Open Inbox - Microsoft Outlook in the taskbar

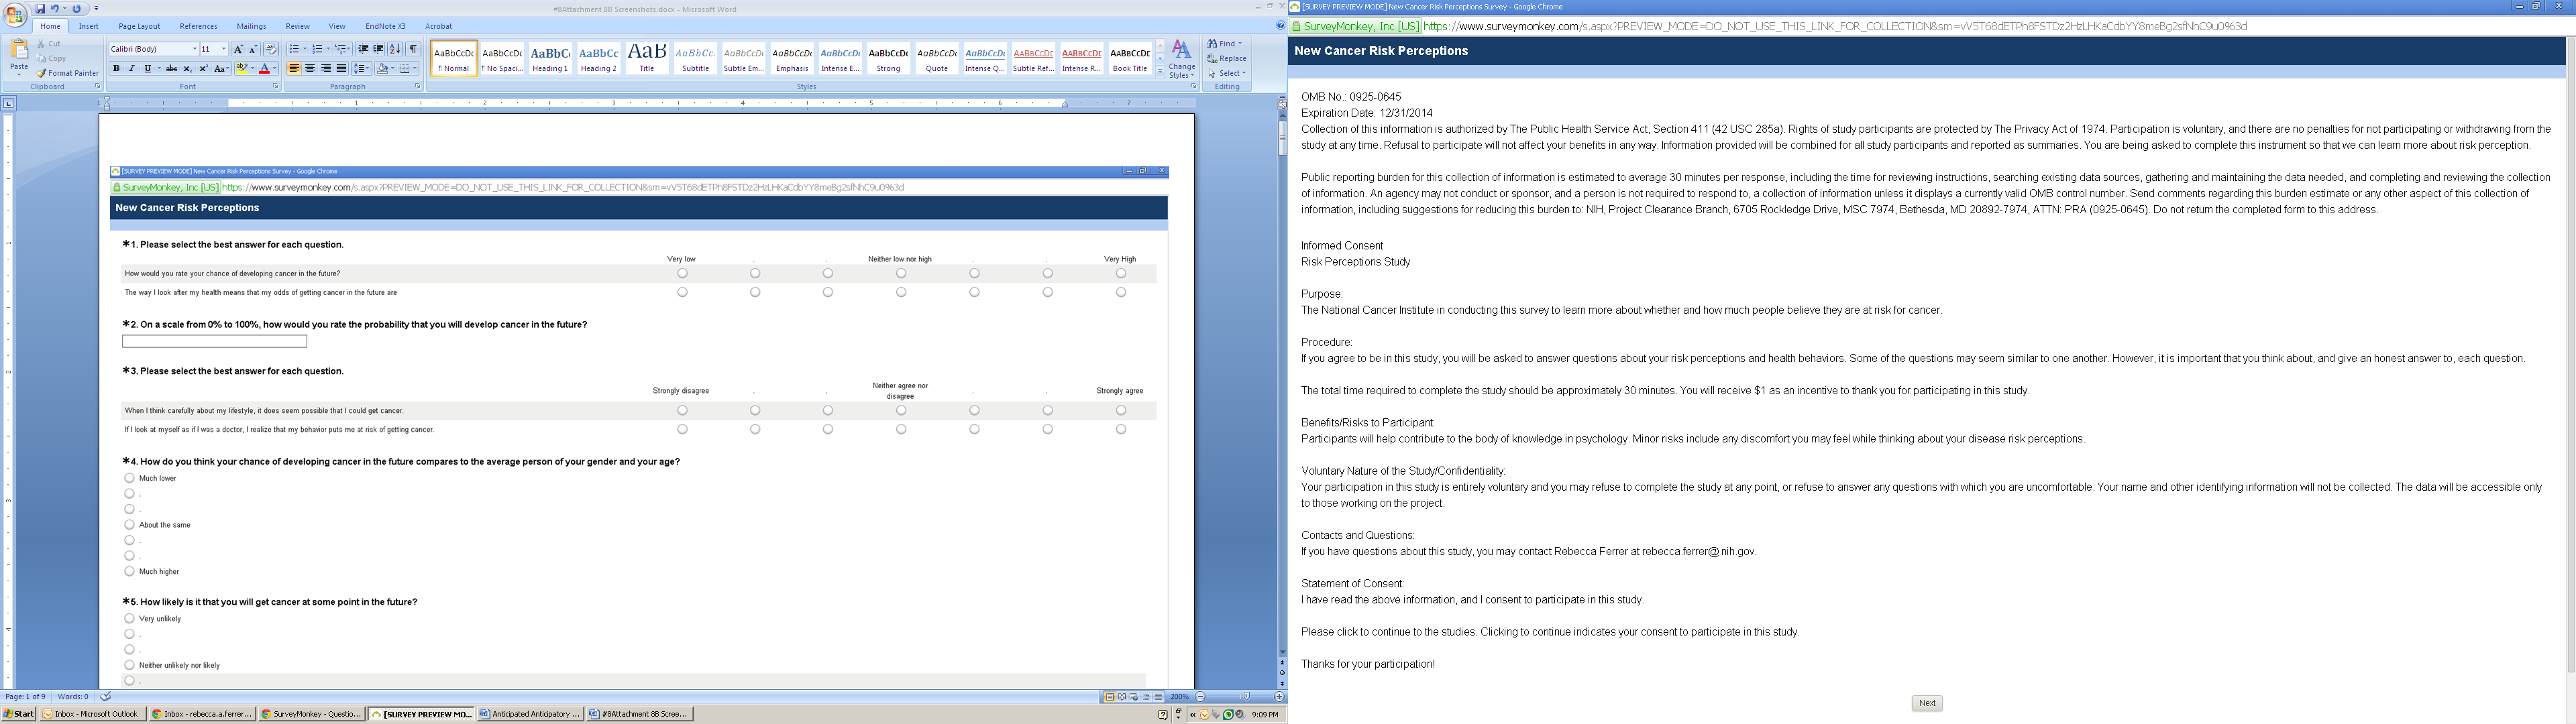coord(92,714)
